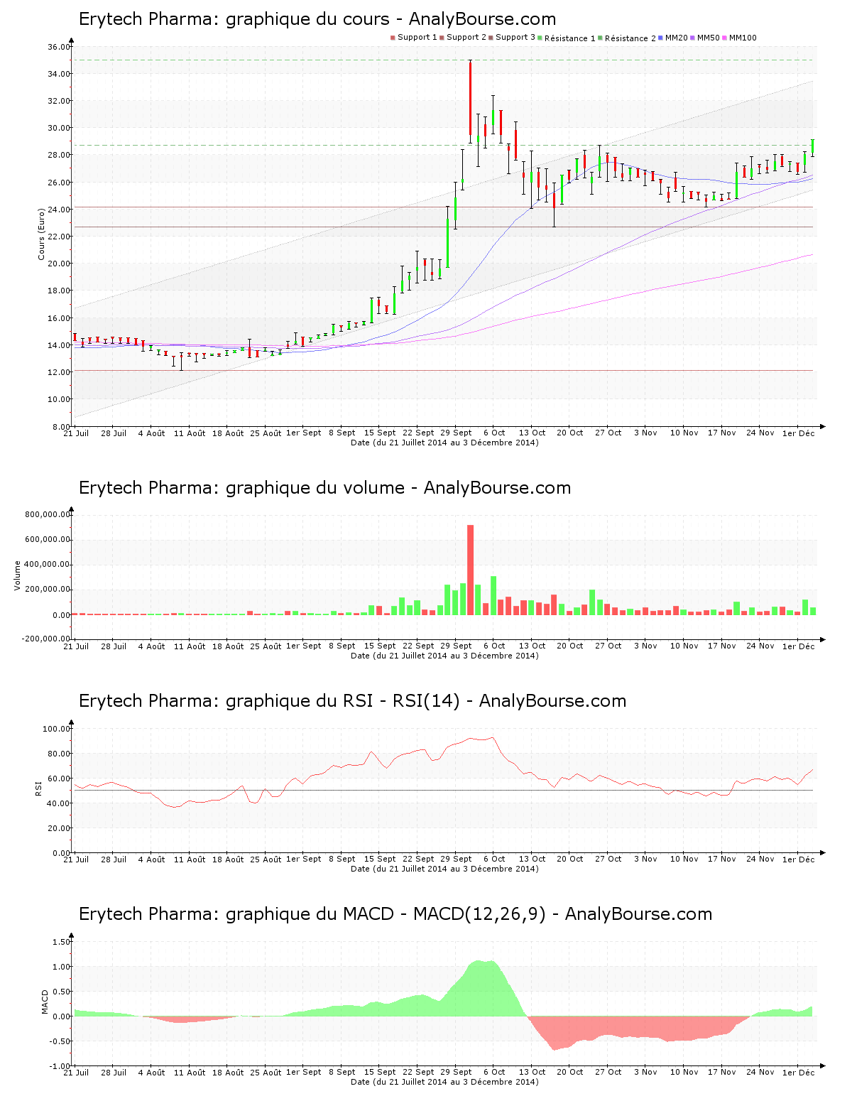Click the 'graphique du cours' chart title
Viewport: 852px width, 1101px height.
[x=317, y=19]
